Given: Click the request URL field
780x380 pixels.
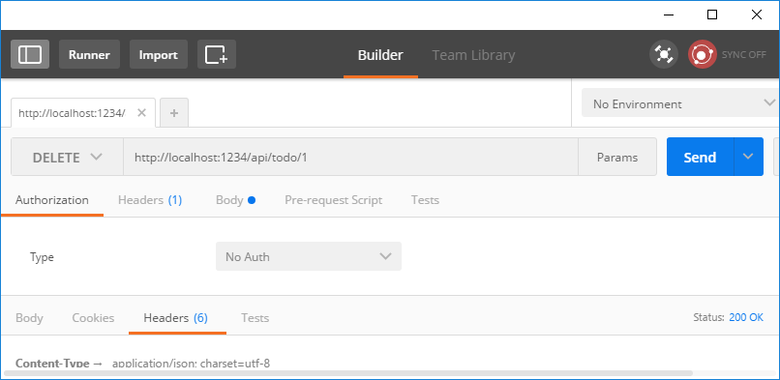Looking at the screenshot, I should (350, 157).
